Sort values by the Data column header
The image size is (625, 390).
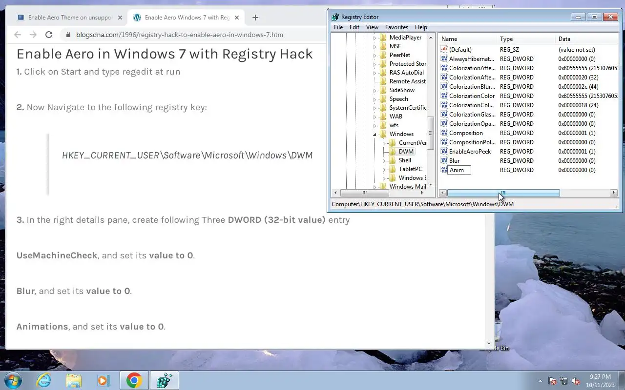(x=587, y=39)
